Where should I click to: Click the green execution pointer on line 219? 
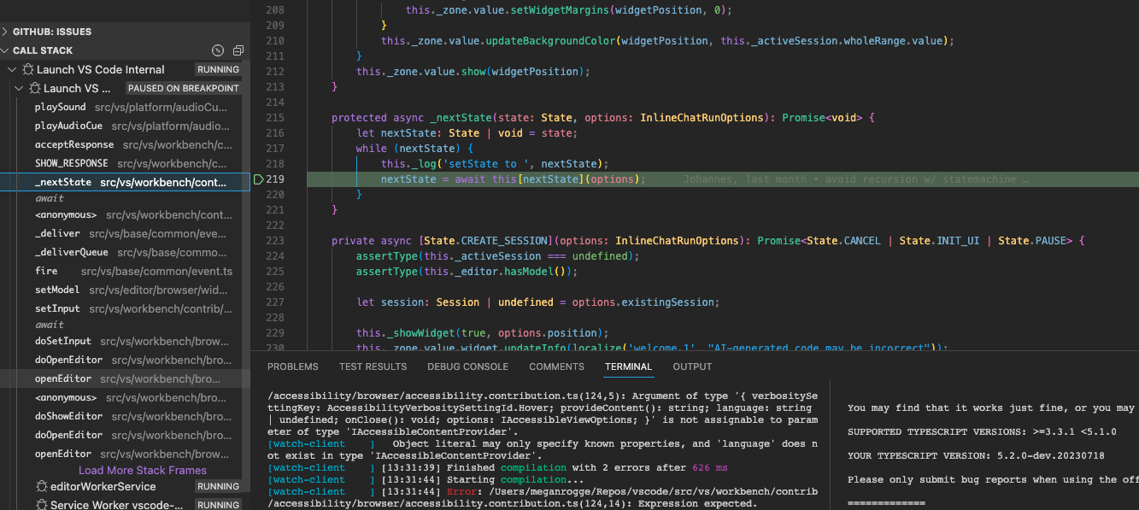pos(257,180)
